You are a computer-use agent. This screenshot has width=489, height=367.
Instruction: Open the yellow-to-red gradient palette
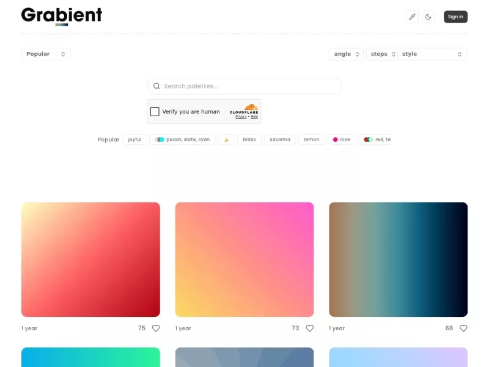point(90,259)
